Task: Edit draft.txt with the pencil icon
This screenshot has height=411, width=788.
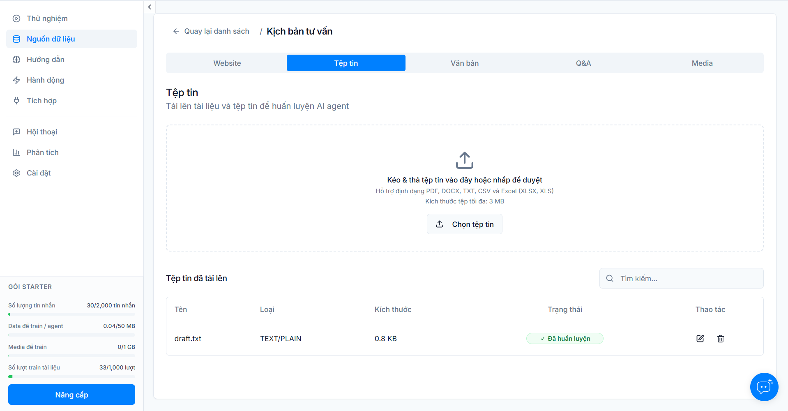Action: 700,339
